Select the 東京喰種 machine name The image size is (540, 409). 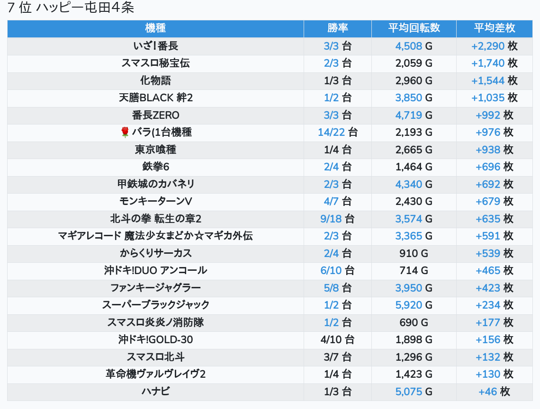[155, 150]
